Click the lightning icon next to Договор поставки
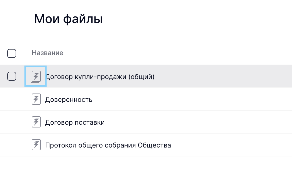The height and width of the screenshot is (172, 292). point(36,122)
